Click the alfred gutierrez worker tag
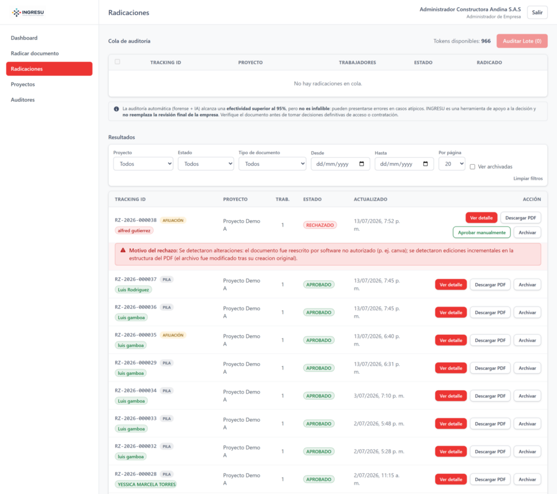Image resolution: width=557 pixels, height=494 pixels. (x=134, y=230)
